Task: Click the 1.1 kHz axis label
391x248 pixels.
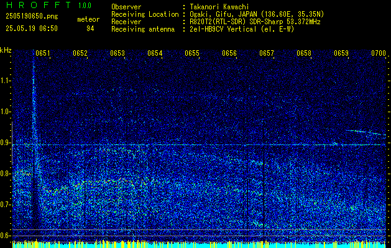Action: point(5,81)
